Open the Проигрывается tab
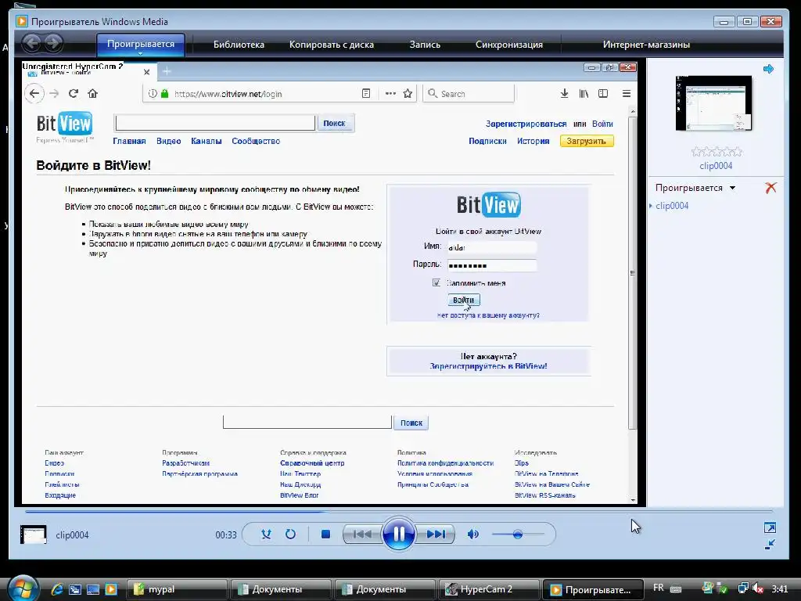Image resolution: width=801 pixels, height=601 pixels. (x=141, y=44)
